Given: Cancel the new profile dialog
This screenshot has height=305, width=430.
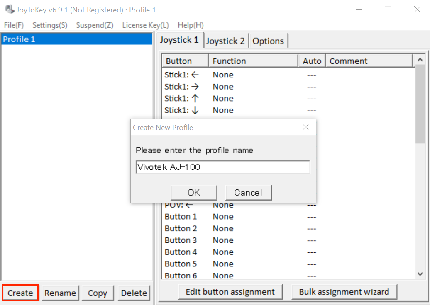Looking at the screenshot, I should click(248, 193).
